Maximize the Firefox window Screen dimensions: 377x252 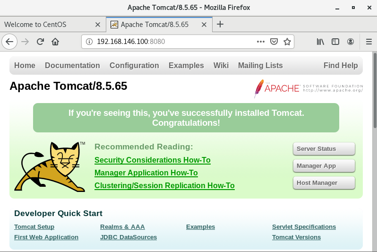click(353, 8)
